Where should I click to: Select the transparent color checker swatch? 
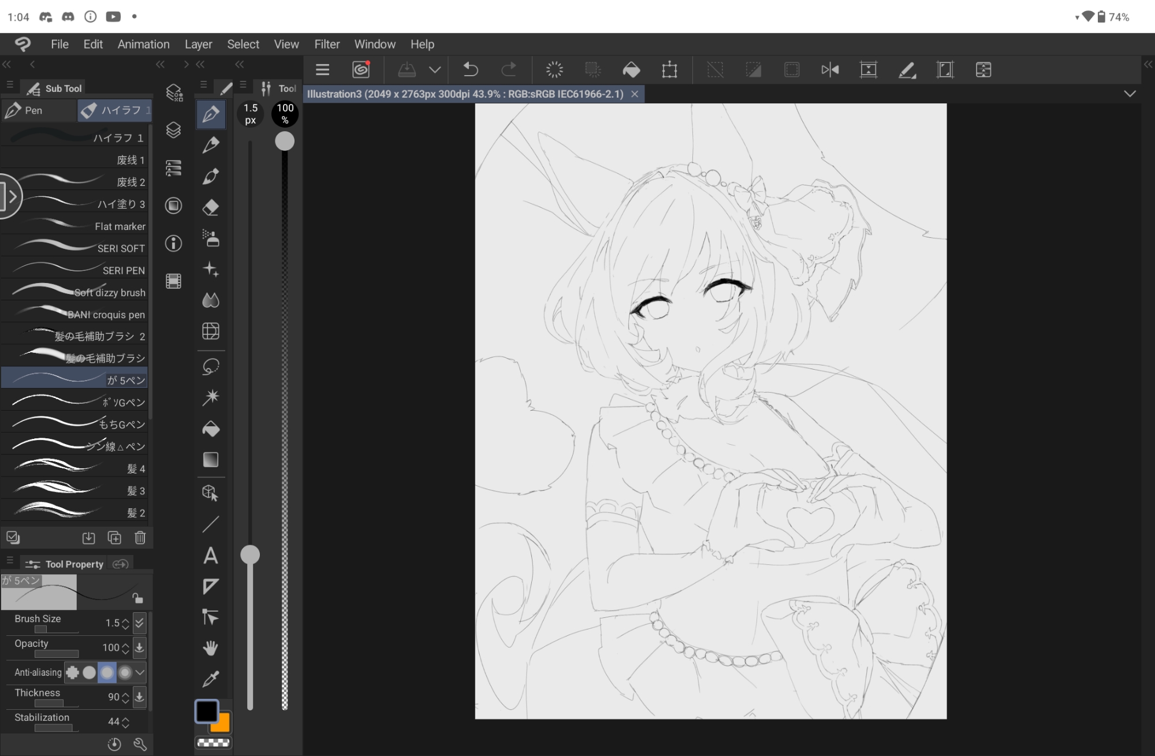click(213, 743)
